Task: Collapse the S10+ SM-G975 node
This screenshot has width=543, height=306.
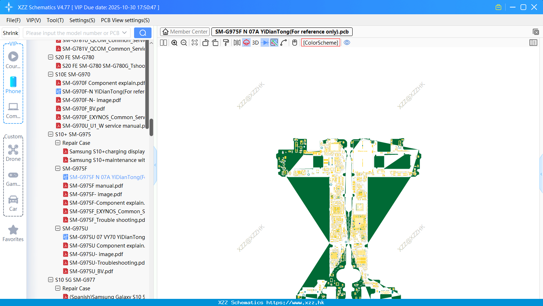Action: point(51,134)
